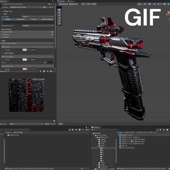
Task: Switch to the Scene tab
Action: tap(61, 1)
